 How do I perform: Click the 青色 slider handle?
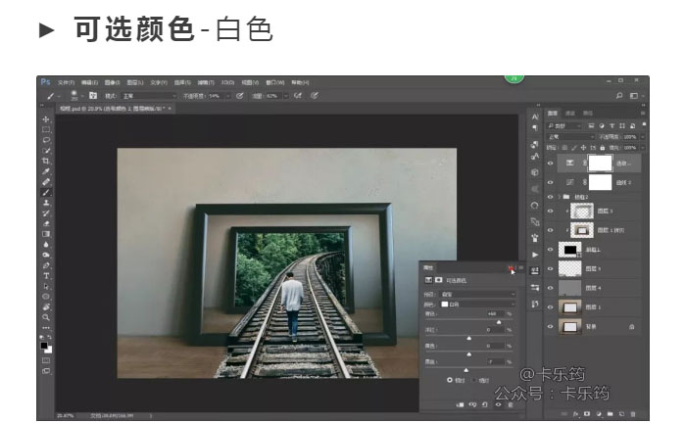pyautogui.click(x=497, y=321)
